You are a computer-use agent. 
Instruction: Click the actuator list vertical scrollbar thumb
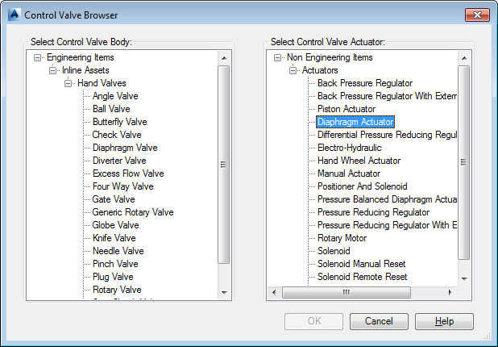point(463,162)
